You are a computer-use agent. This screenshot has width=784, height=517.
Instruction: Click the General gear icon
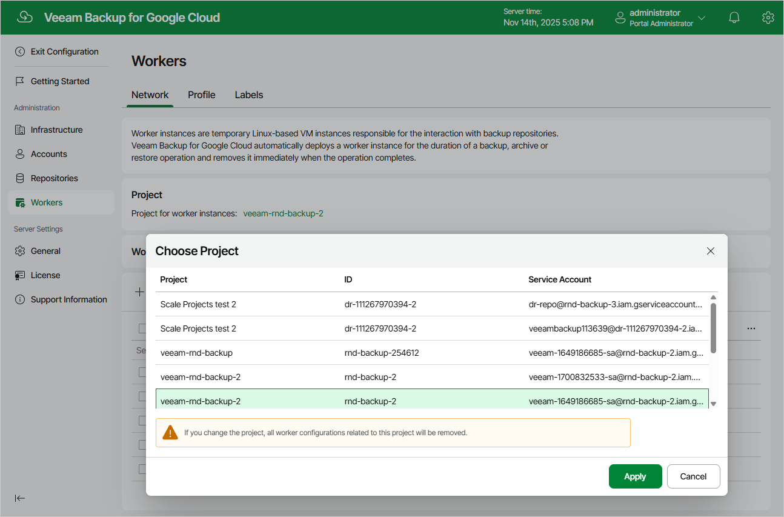point(20,251)
